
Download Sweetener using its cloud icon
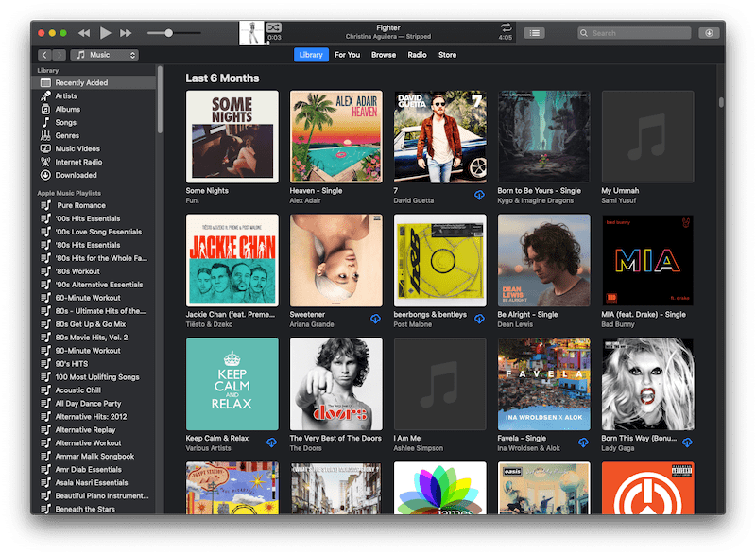pos(375,319)
